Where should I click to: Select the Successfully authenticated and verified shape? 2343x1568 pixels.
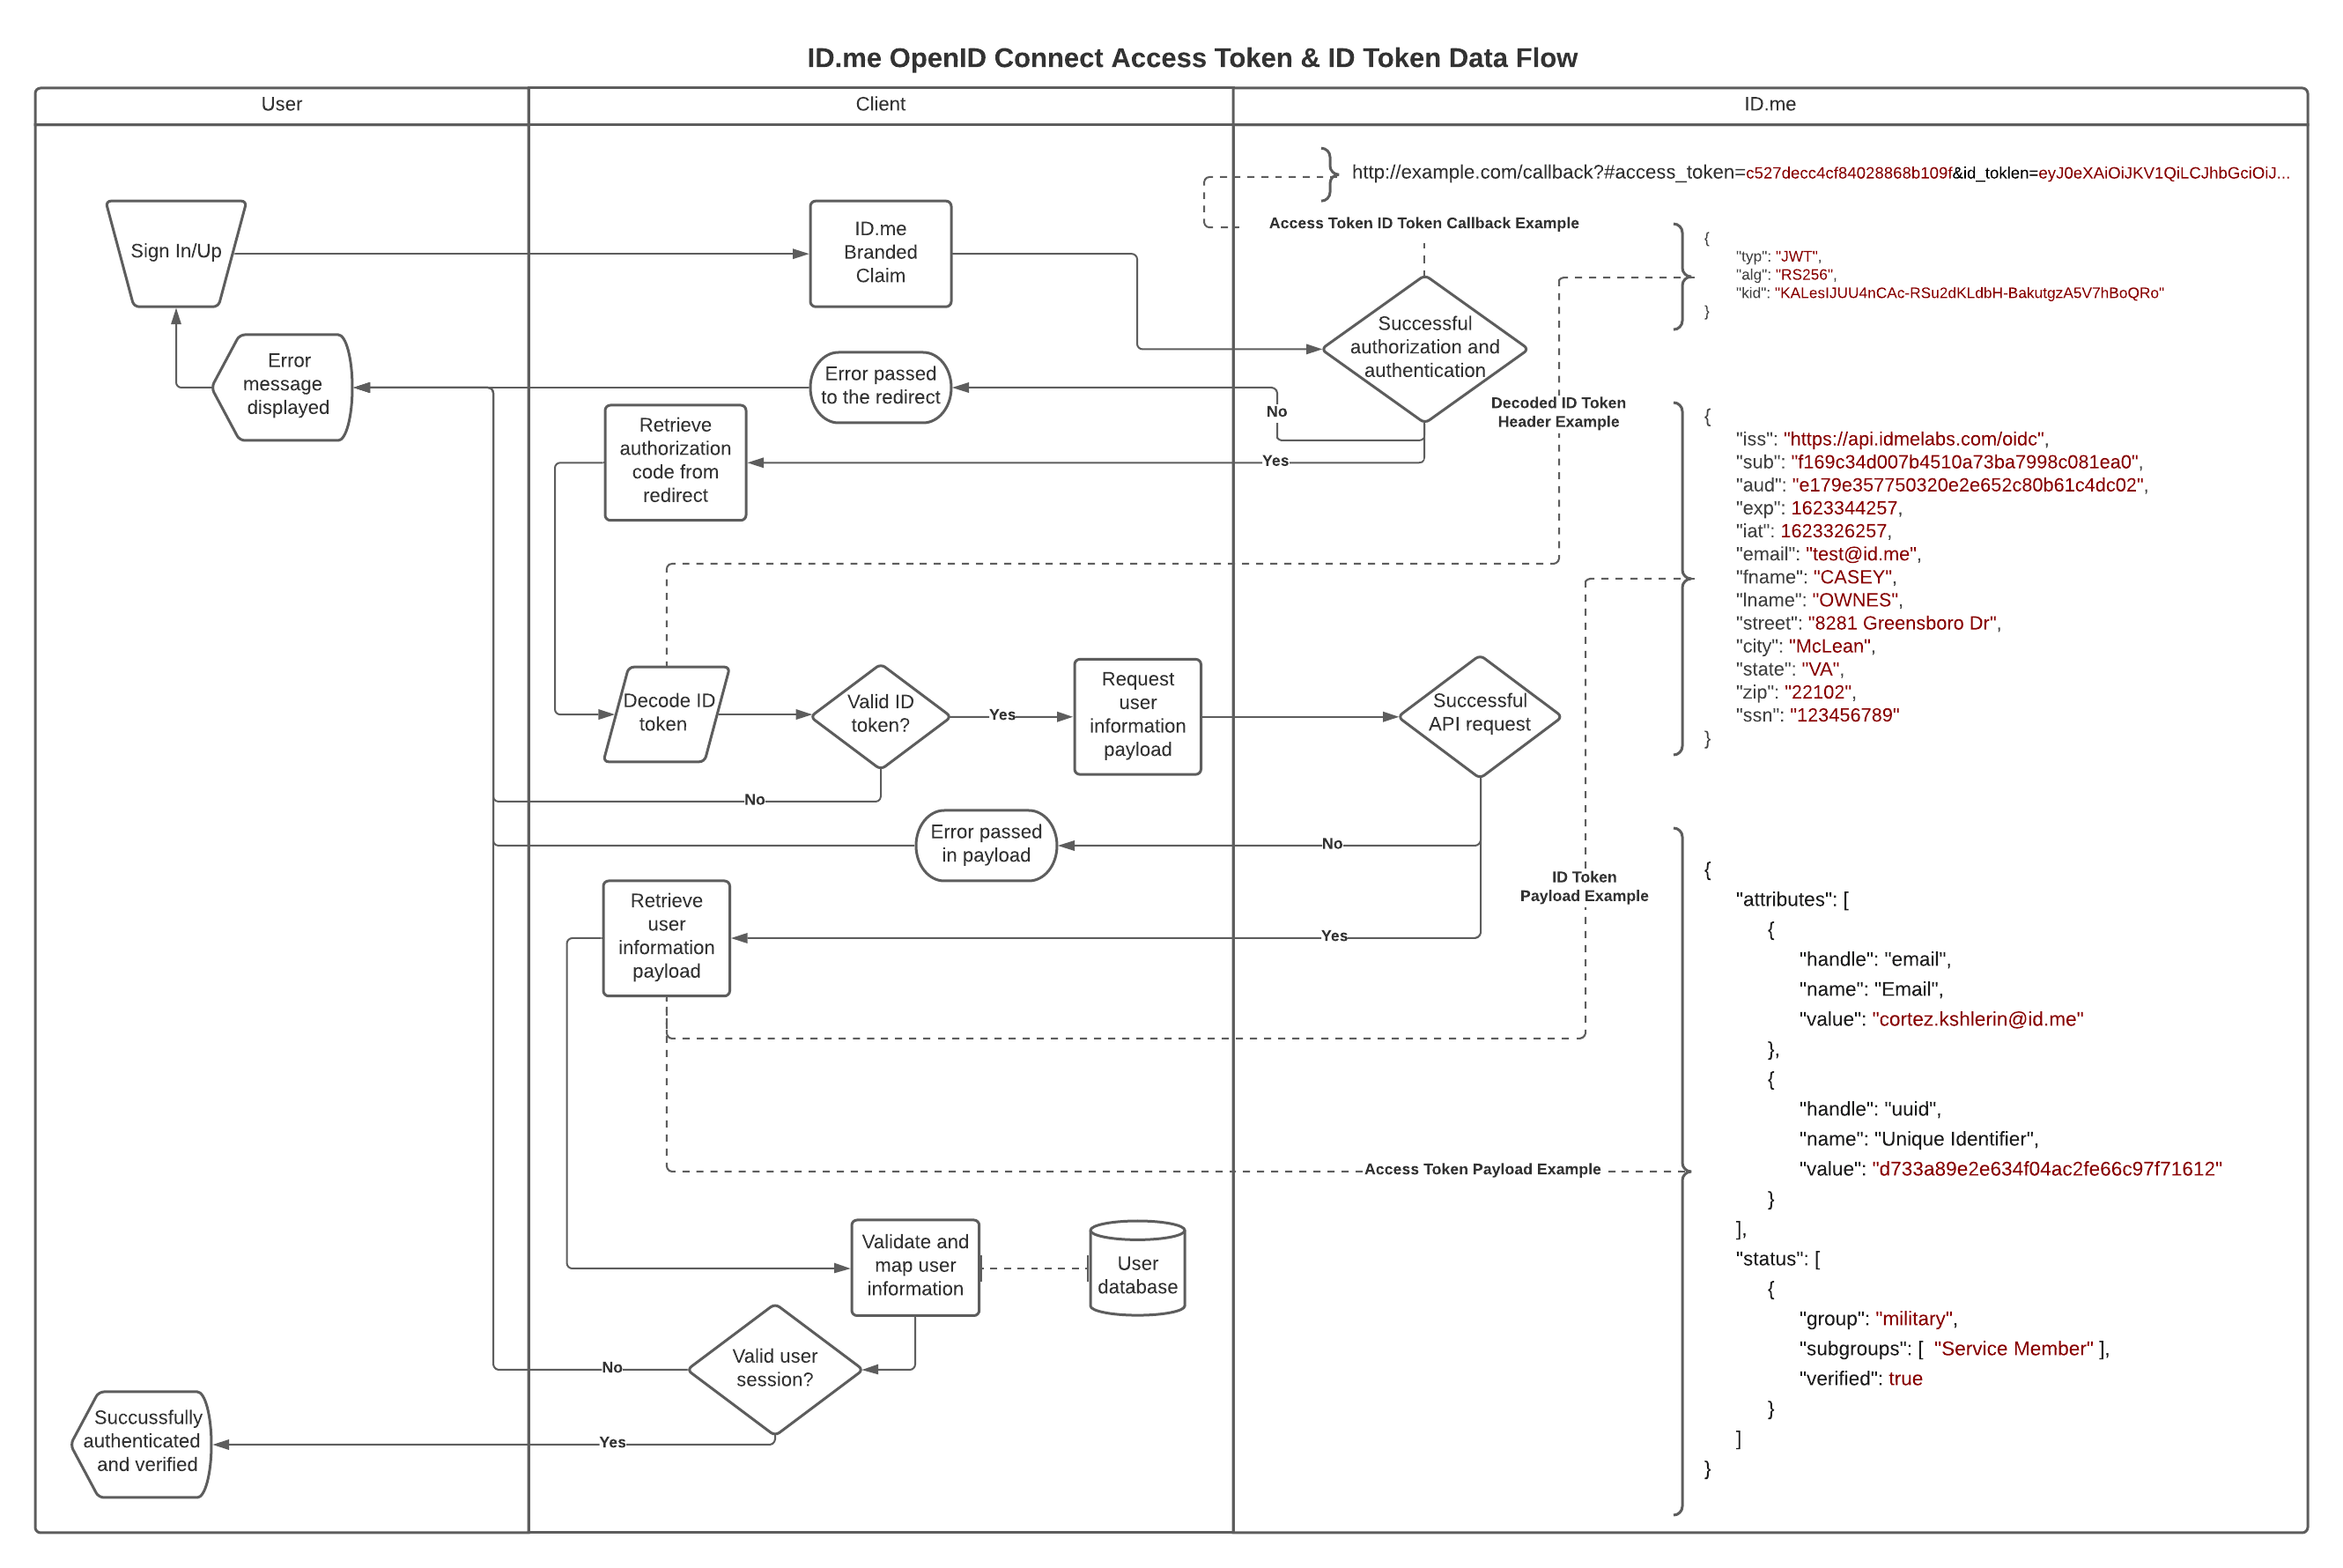[141, 1444]
